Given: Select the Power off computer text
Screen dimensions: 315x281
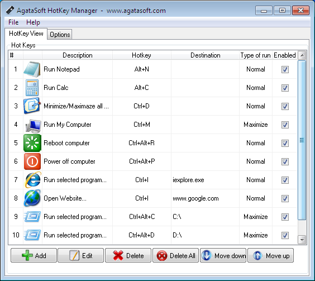Looking at the screenshot, I should pos(69,161).
